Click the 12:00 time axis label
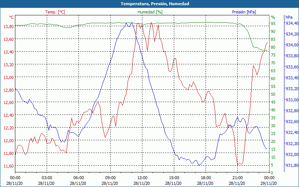Image resolution: width=299 pixels, height=187 pixels. click(142, 178)
